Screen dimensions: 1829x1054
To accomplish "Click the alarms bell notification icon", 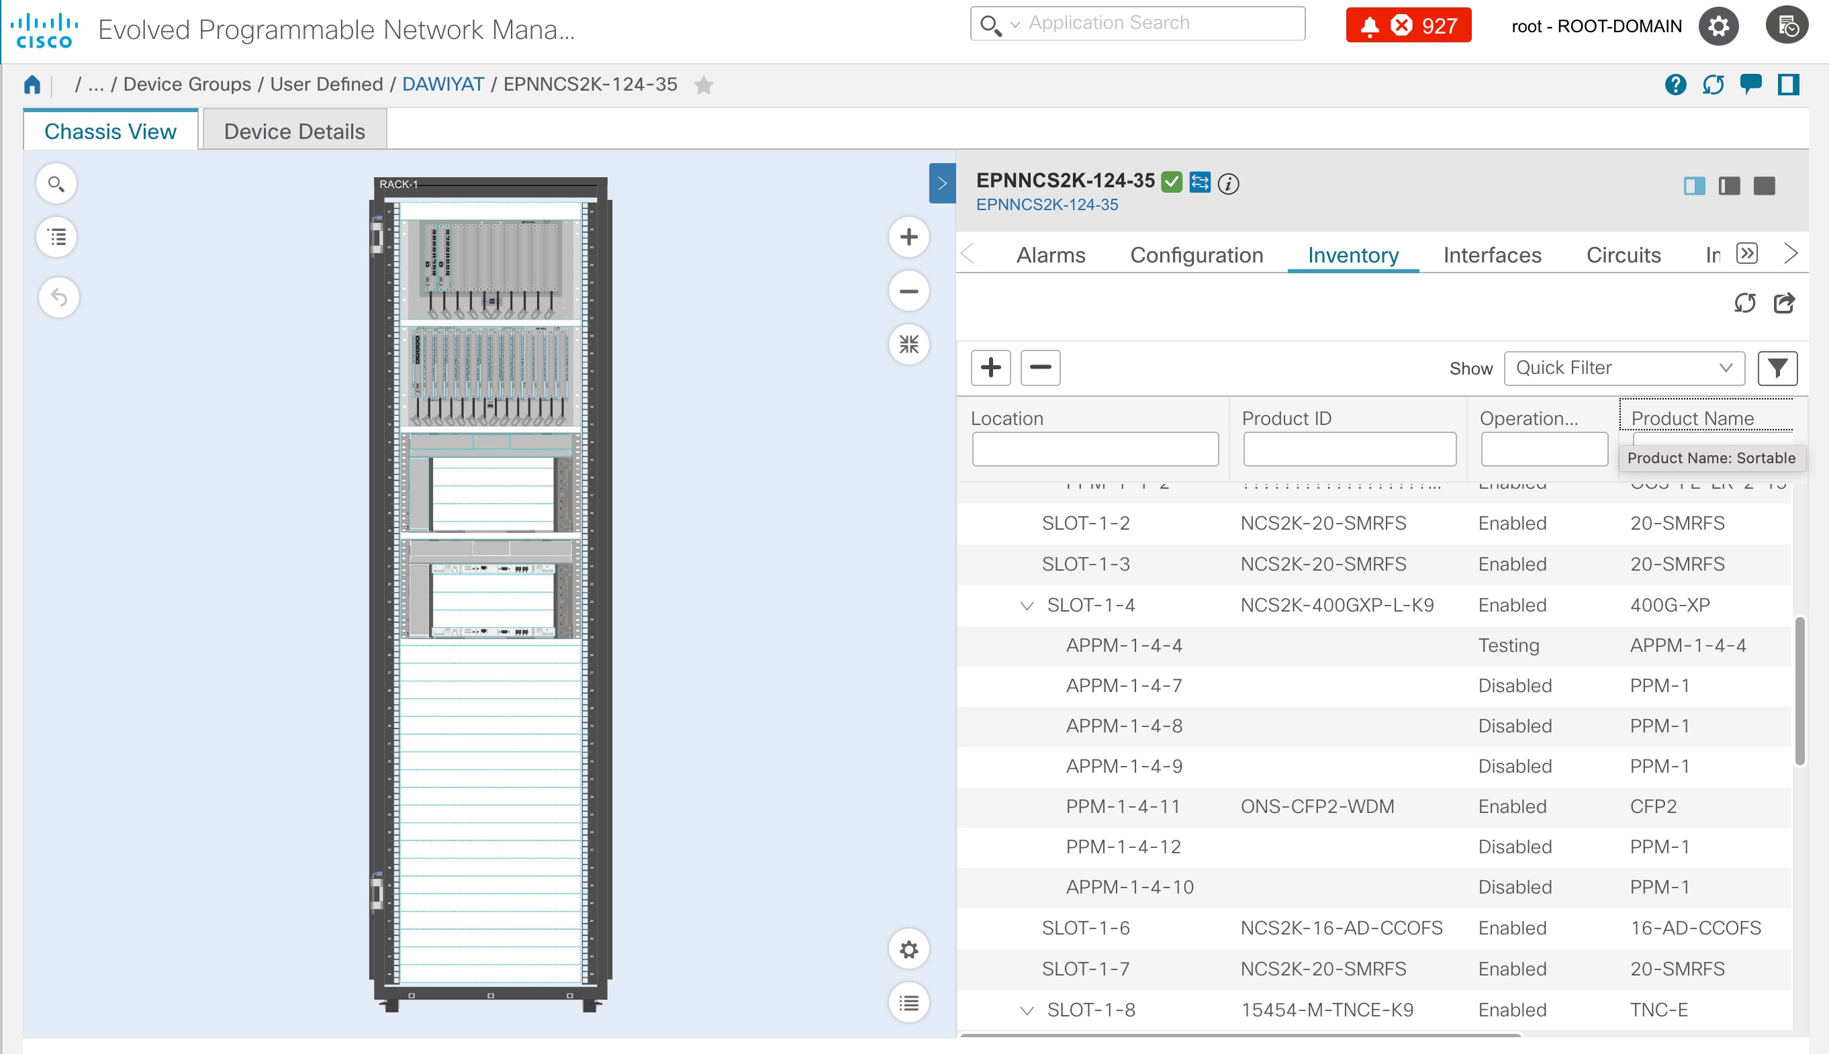I will click(x=1370, y=26).
